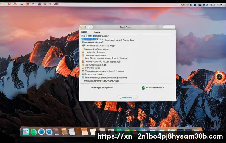Launch the green Messages icon in the dock
226x143 pixels.
34,131
